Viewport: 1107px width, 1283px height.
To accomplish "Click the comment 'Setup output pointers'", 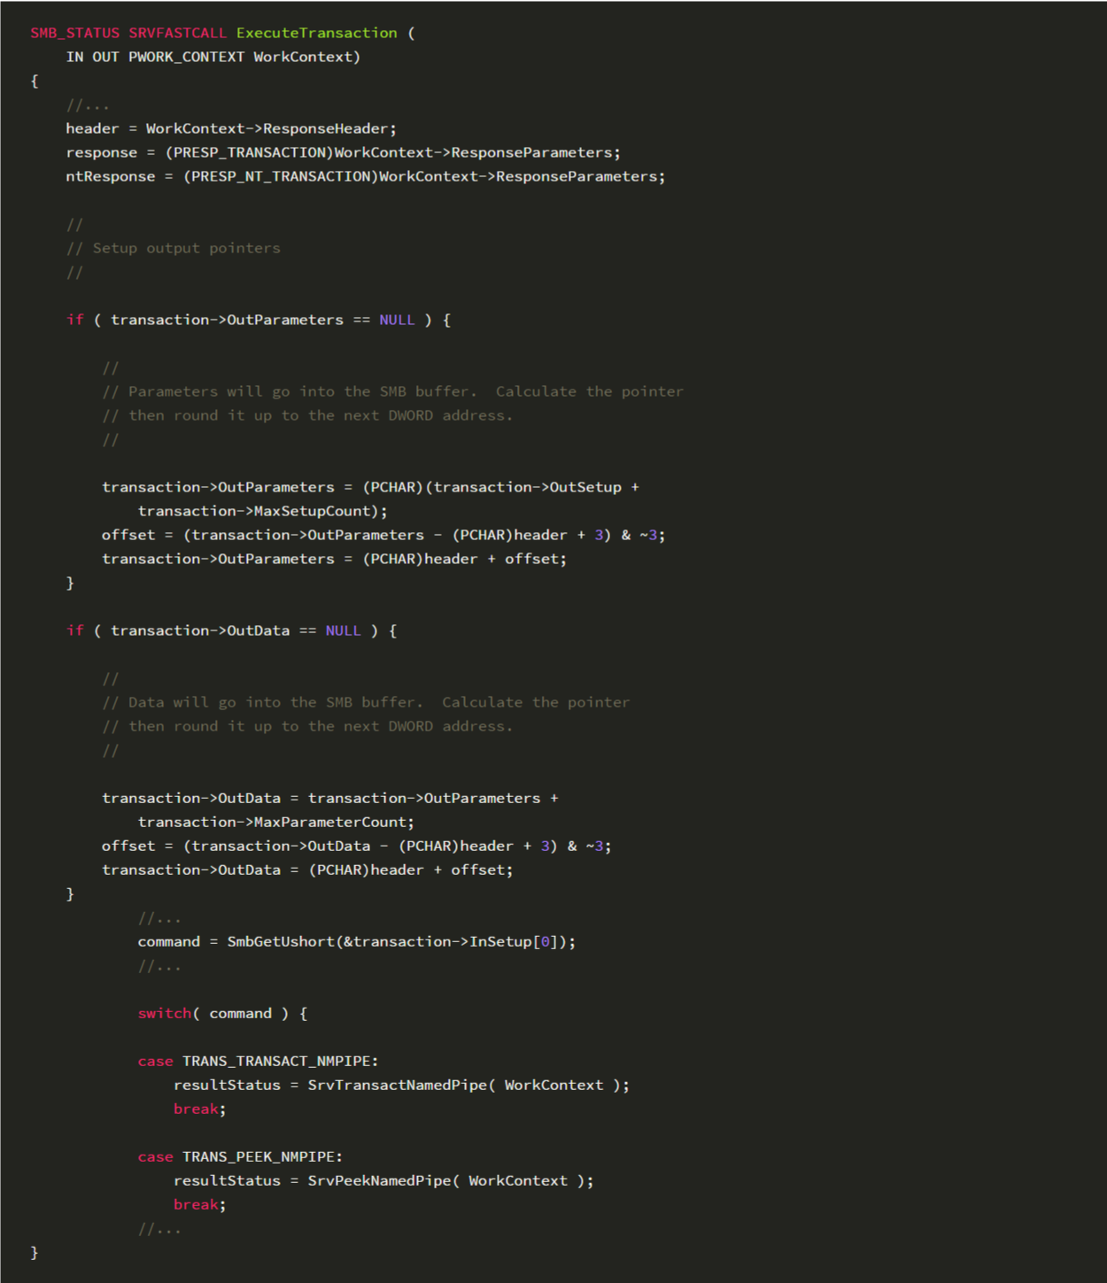I will (x=186, y=248).
